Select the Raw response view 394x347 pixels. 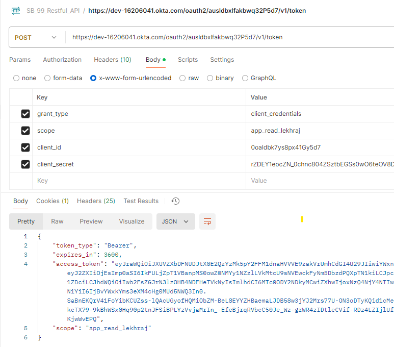click(57, 221)
